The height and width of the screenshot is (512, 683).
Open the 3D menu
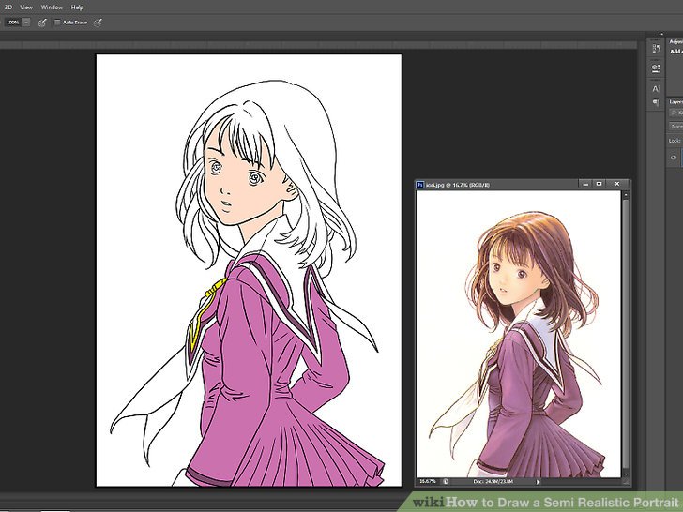pyautogui.click(x=8, y=7)
